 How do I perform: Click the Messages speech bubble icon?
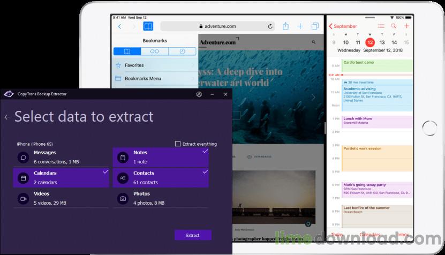23,157
